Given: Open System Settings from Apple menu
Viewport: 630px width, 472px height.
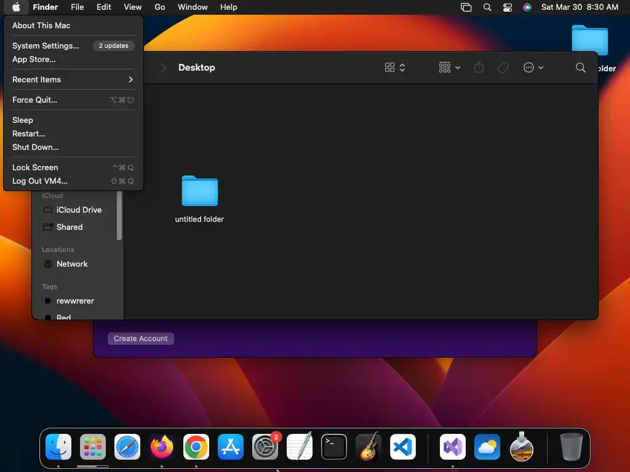Looking at the screenshot, I should [x=73, y=45].
